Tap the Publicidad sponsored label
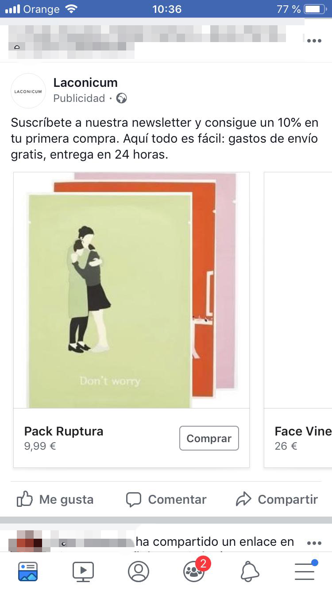 [x=79, y=98]
